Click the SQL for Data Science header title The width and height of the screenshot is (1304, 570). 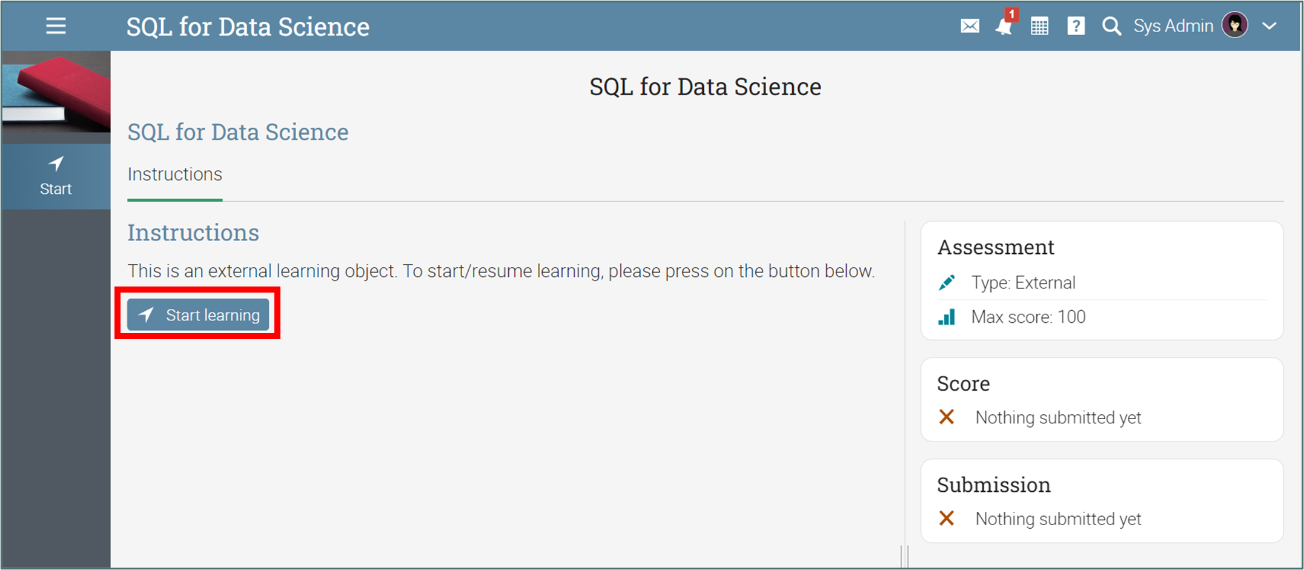248,27
